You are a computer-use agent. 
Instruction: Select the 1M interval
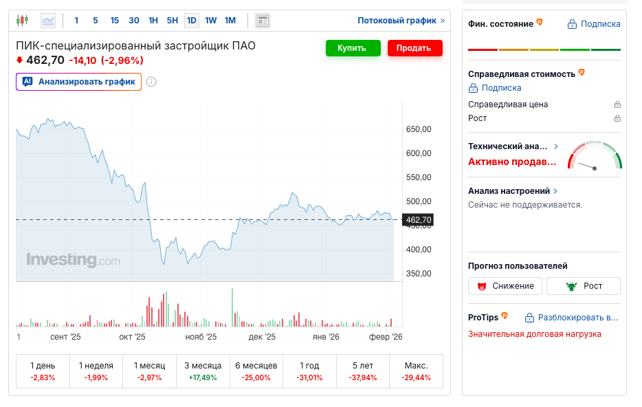point(230,21)
